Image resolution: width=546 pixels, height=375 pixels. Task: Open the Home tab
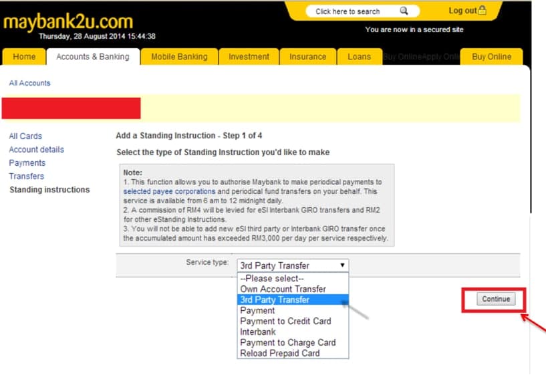click(x=24, y=57)
